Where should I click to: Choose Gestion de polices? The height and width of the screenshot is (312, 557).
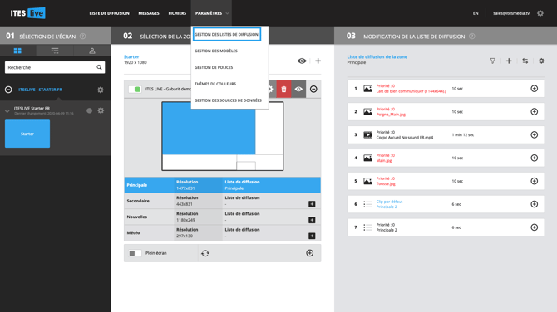[214, 67]
